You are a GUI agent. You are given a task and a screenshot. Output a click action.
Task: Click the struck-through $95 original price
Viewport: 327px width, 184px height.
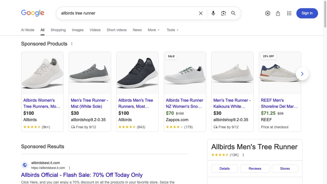coord(280,113)
